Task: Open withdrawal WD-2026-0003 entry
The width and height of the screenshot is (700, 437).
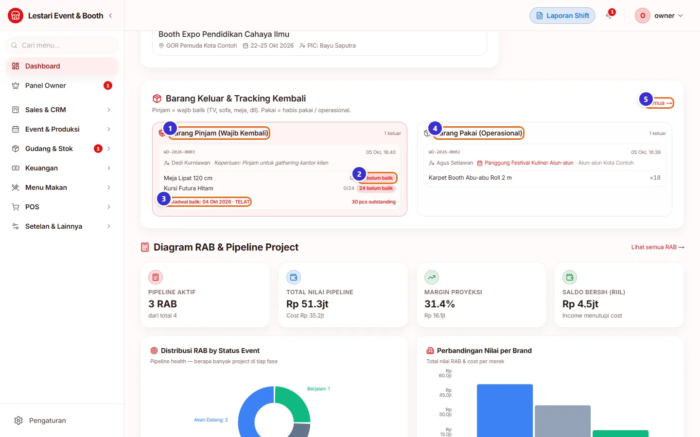Action: (x=280, y=177)
